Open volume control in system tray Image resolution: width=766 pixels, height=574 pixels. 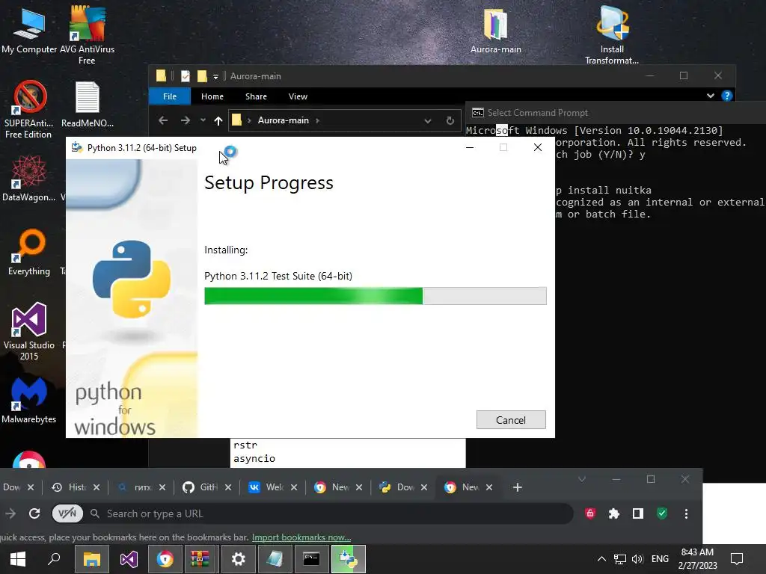637,559
